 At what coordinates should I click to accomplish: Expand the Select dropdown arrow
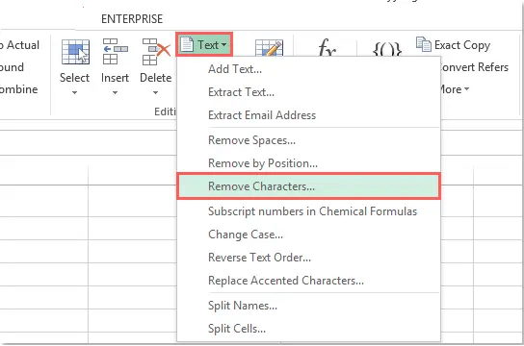(x=75, y=92)
